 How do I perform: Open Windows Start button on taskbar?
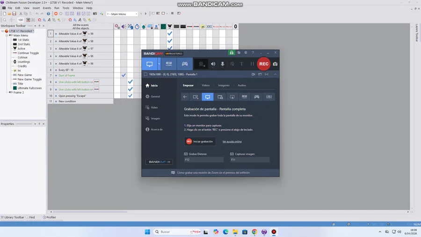pyautogui.click(x=147, y=232)
